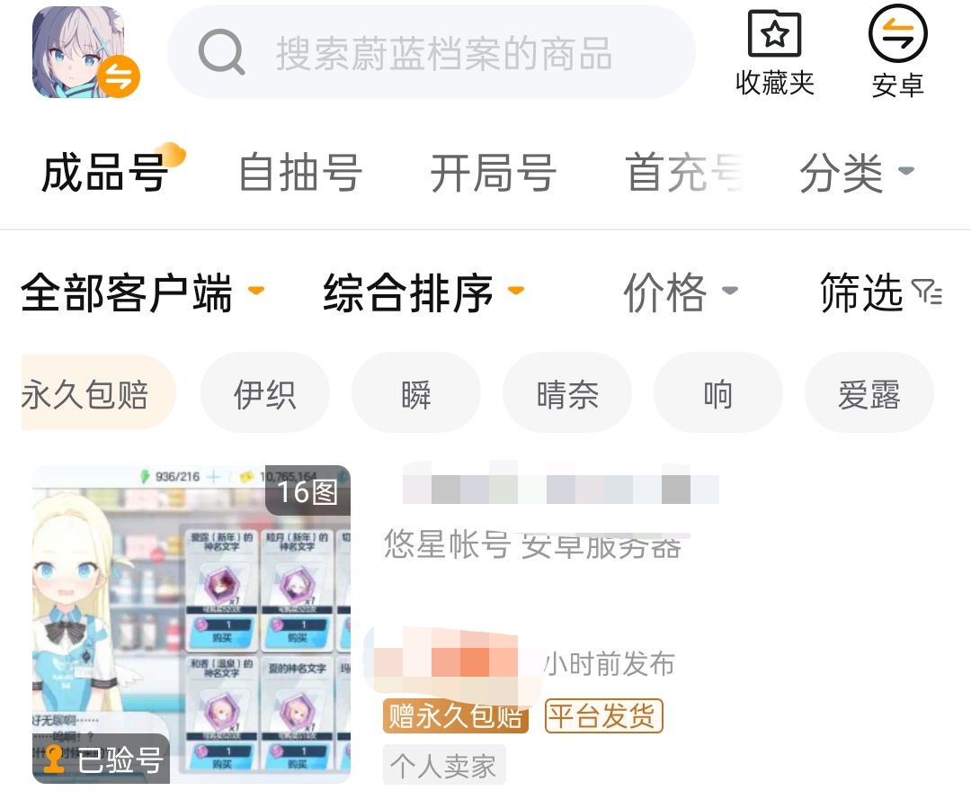Switch to the 开局号 tab
This screenshot has height=809, width=971.
(x=493, y=173)
